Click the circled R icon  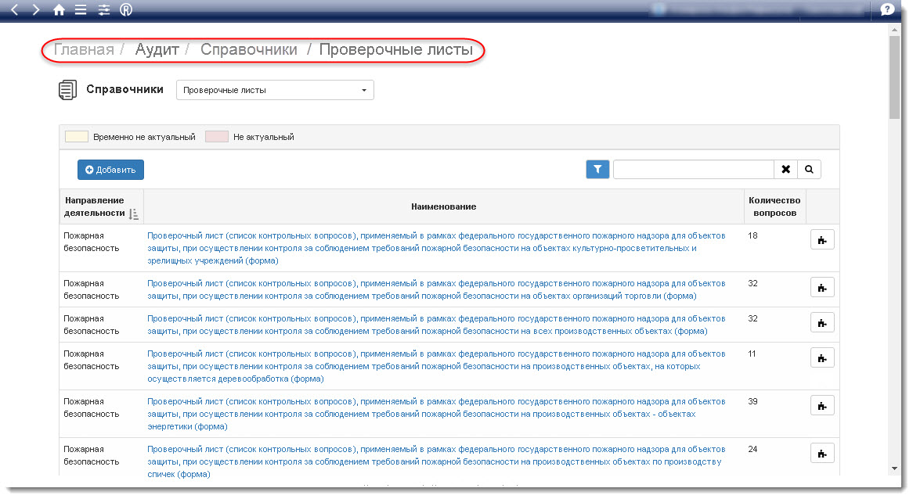click(126, 10)
